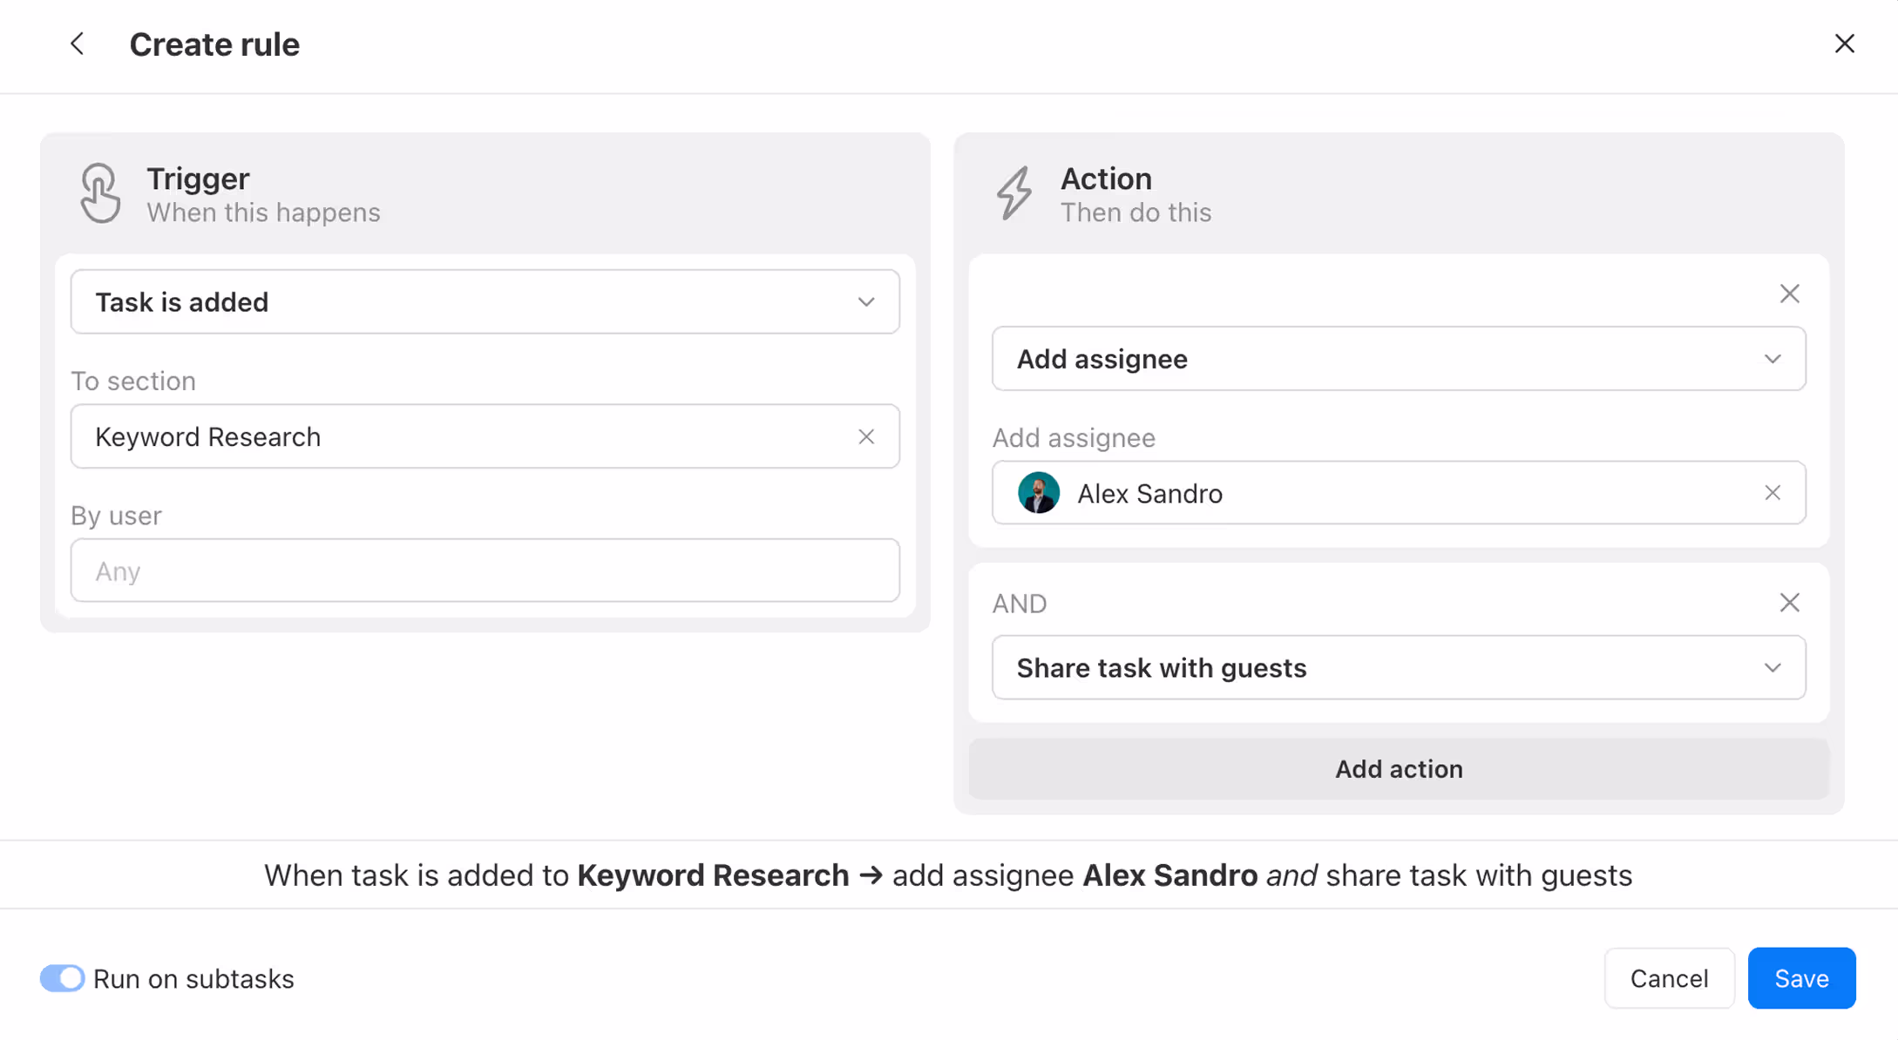Click Alex Sandro's avatar picture

click(1038, 493)
